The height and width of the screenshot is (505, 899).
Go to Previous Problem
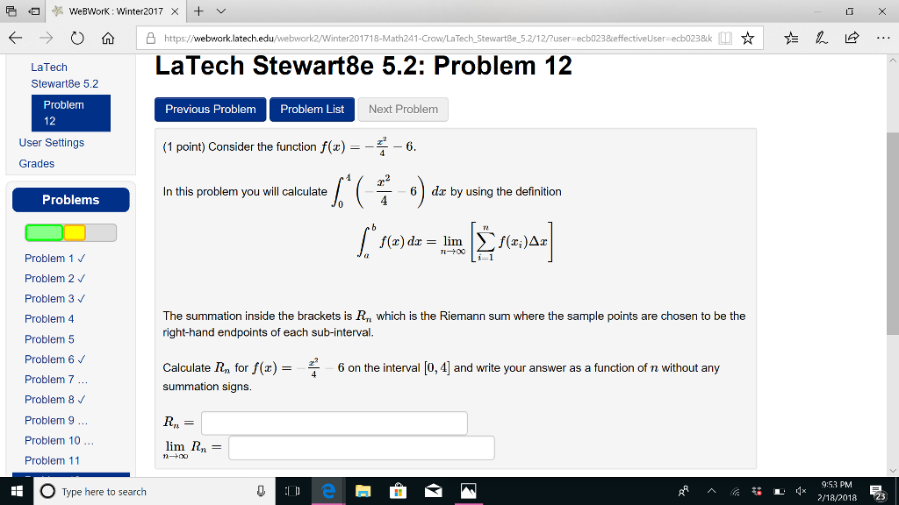(x=211, y=110)
